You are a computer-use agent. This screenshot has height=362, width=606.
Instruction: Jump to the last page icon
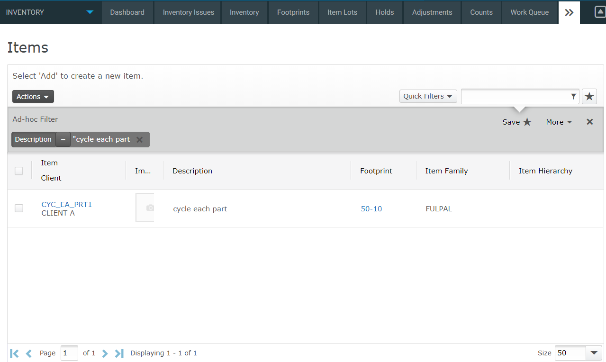118,353
